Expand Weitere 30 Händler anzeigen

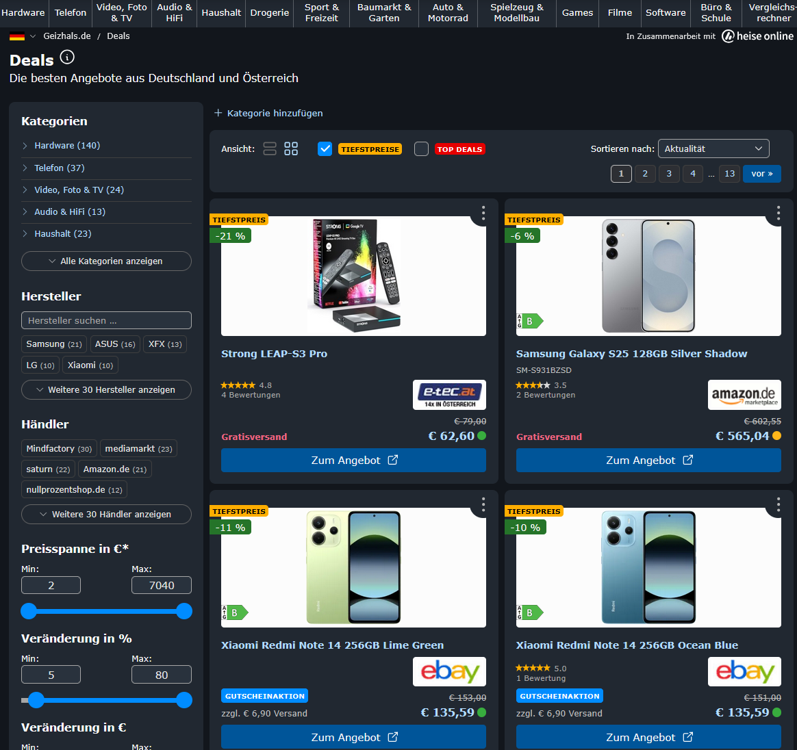106,514
